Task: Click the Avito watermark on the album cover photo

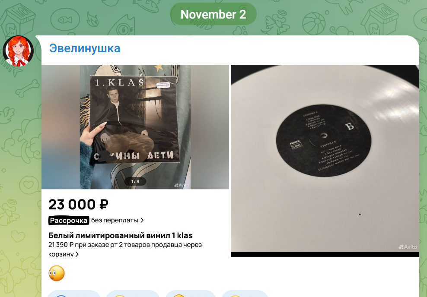Action: pos(182,185)
